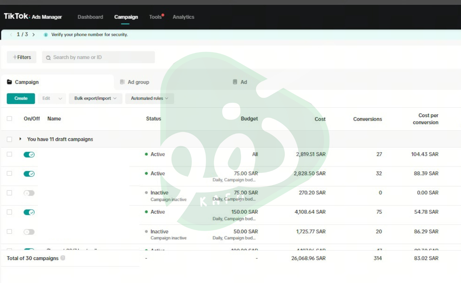Click the Ad group tab icon
Image resolution: width=461 pixels, height=283 pixels.
pyautogui.click(x=122, y=82)
